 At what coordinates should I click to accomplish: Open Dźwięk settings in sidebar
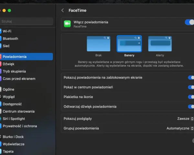coord(27,64)
